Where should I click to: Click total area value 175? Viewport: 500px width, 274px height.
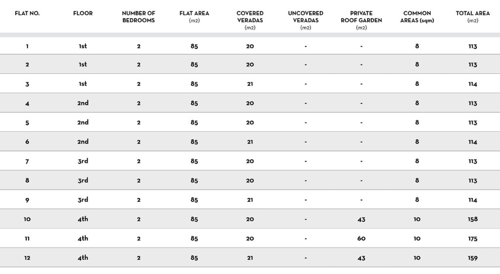(x=473, y=238)
